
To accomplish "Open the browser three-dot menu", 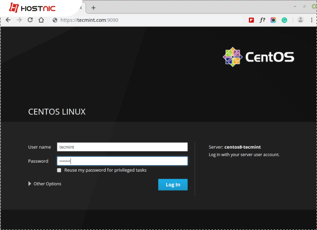I will click(x=312, y=20).
